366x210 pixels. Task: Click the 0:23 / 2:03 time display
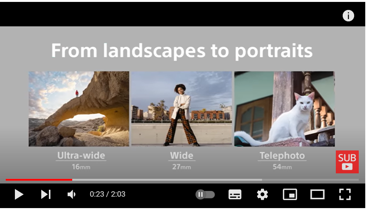click(107, 194)
